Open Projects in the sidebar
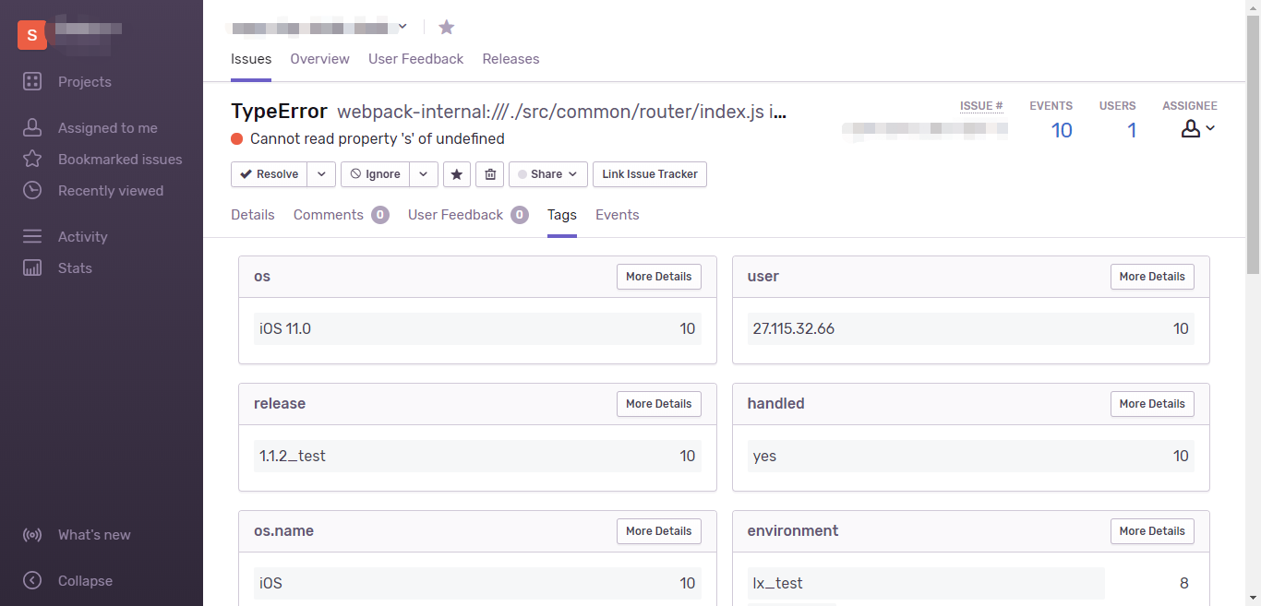This screenshot has width=1261, height=606. [x=84, y=82]
